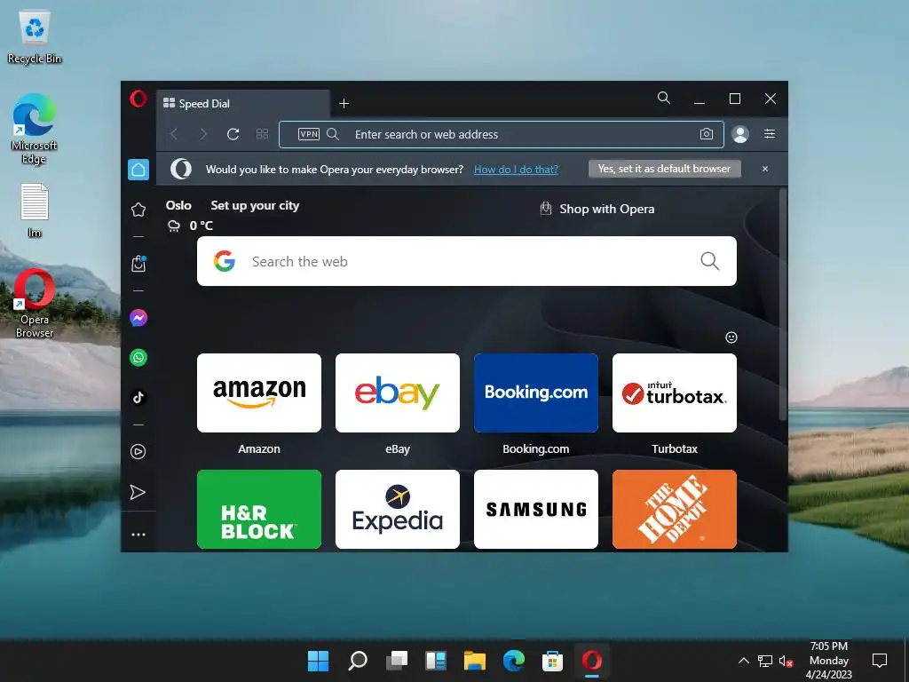Open the clock and date 7:05 PM
The image size is (909, 682).
click(x=829, y=661)
